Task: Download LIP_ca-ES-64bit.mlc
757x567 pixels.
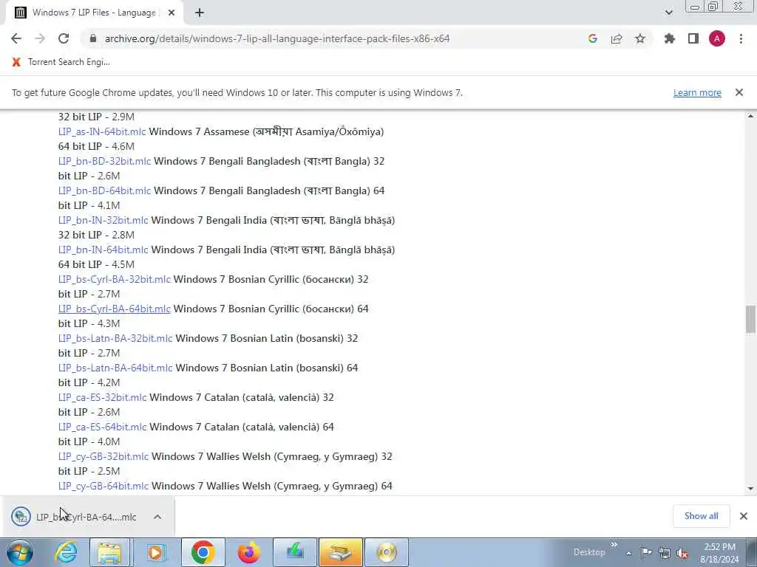Action: coord(102,427)
